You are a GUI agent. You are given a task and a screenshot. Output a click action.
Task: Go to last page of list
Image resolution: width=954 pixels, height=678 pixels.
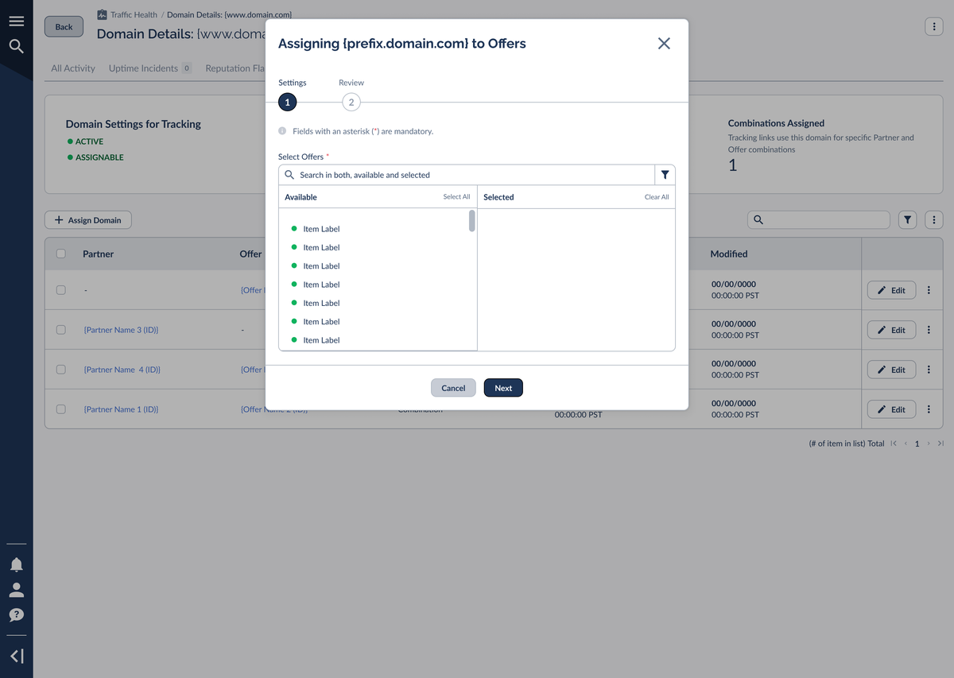[x=940, y=444]
